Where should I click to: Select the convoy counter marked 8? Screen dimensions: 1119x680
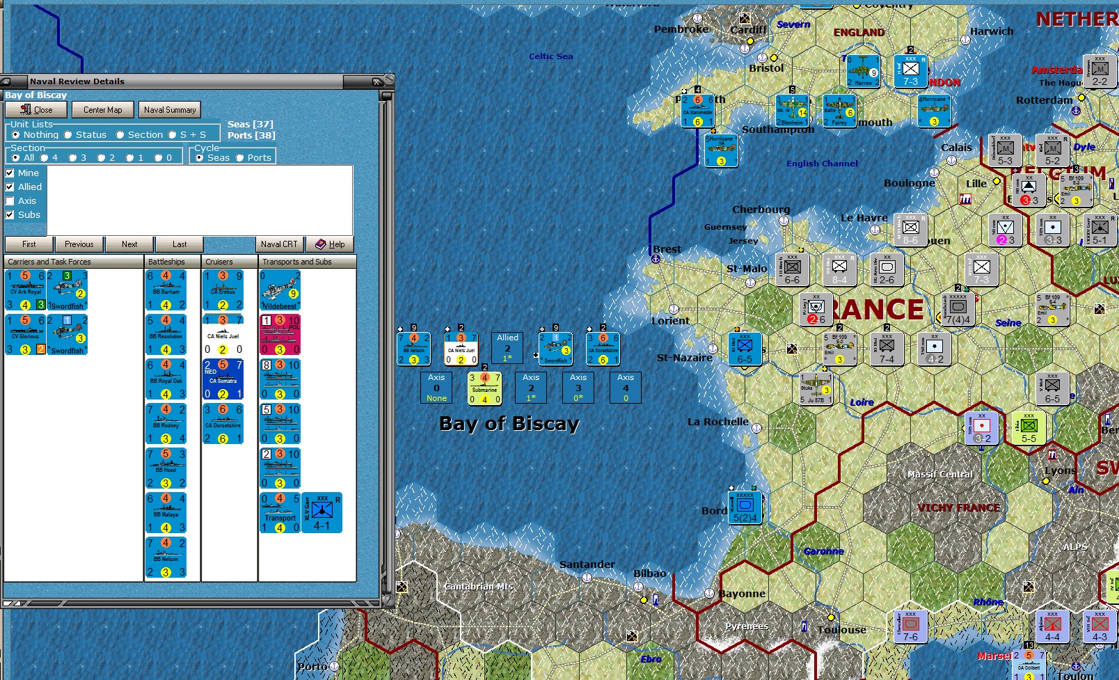click(280, 379)
